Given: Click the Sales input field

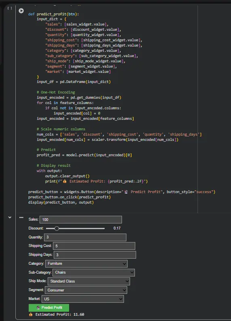Looking at the screenshot, I should tap(81, 219).
